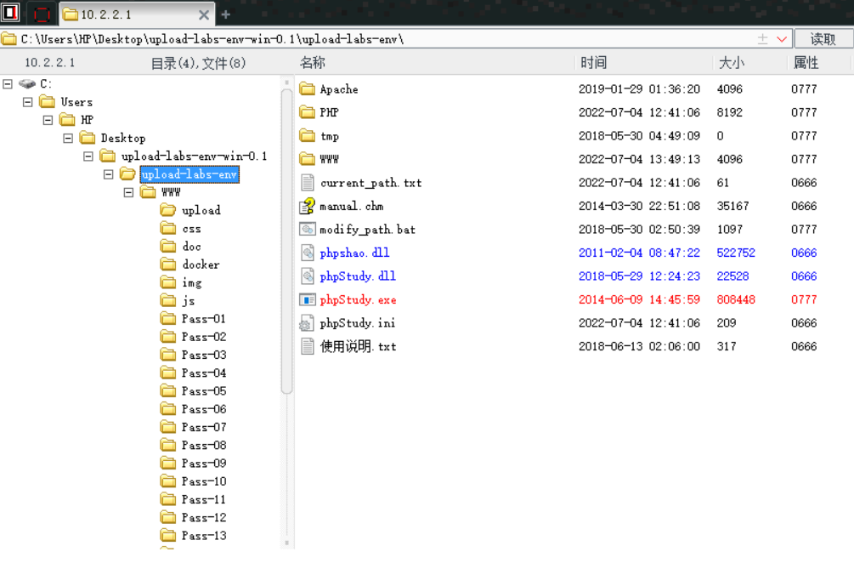Click the red square icon in the top bar

point(42,14)
